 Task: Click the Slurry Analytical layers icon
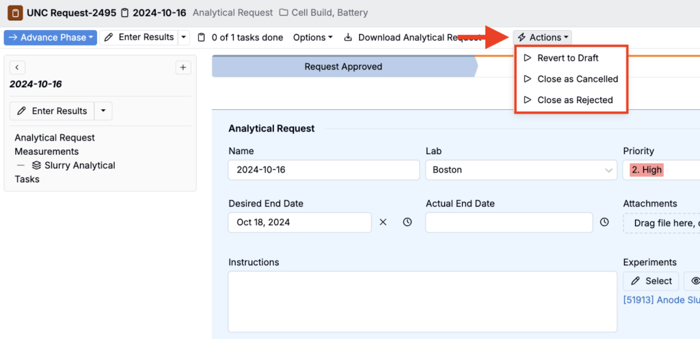(36, 166)
